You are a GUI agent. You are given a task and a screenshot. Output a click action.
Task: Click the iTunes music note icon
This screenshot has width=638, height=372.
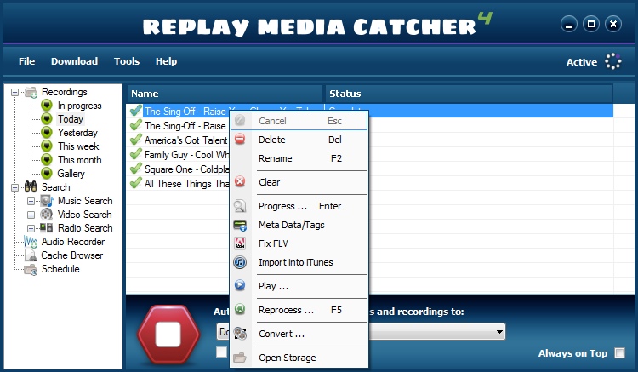click(x=240, y=262)
